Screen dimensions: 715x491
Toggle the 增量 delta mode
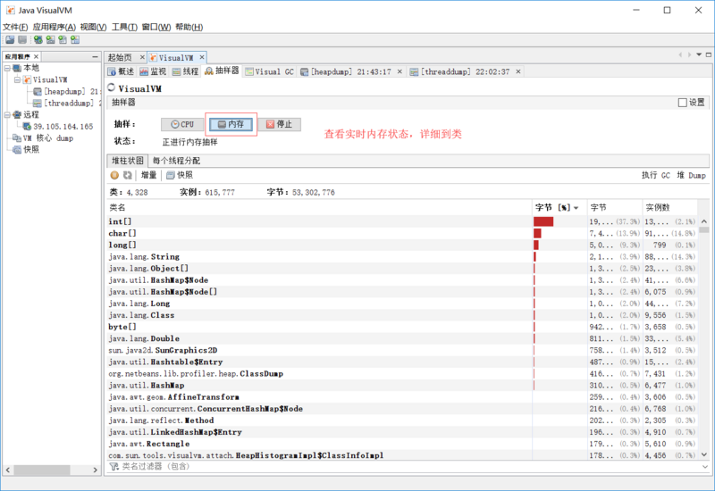[x=148, y=175]
